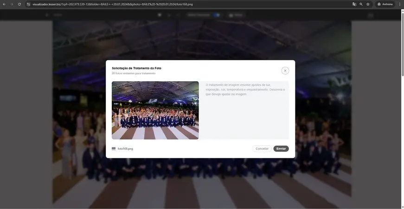
Task: Open the Anônima incognito profile badge
Action: click(385, 4)
